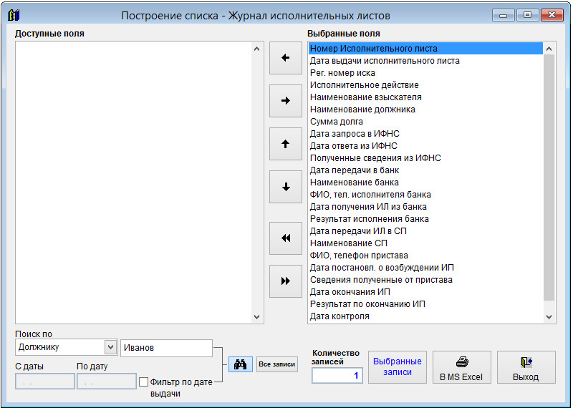Export the list with В MS Excel button
Viewport: 573px width, 408px height.
click(x=461, y=367)
